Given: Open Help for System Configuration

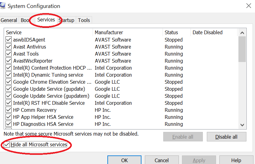Looking at the screenshot, I should pos(236,160).
